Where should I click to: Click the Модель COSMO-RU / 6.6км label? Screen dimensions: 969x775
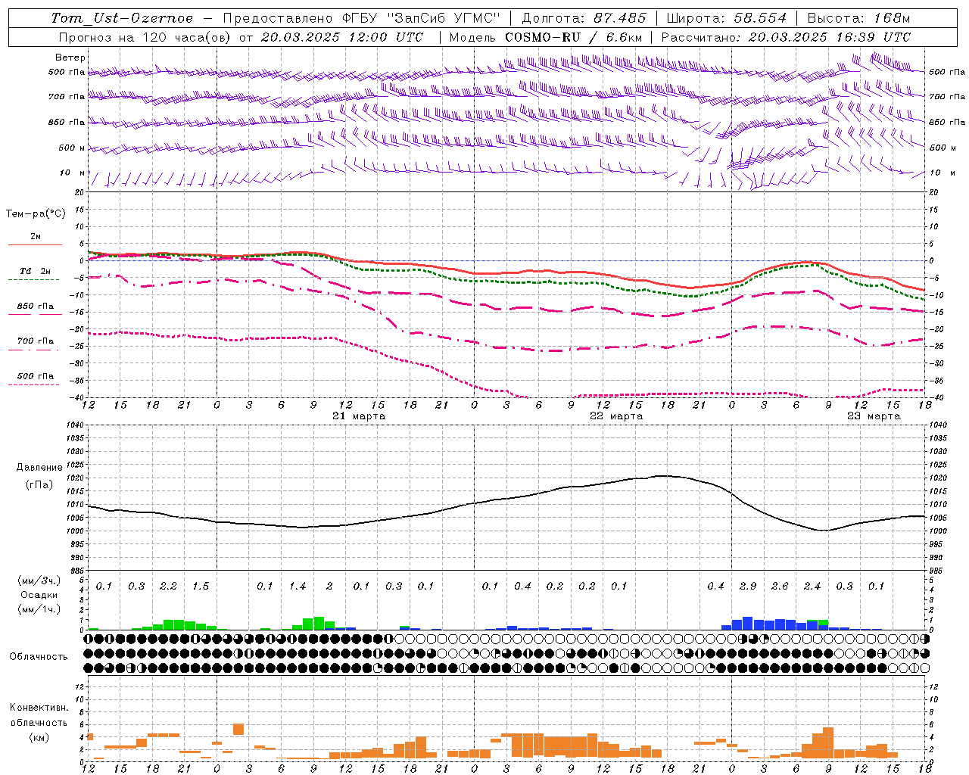coord(546,37)
